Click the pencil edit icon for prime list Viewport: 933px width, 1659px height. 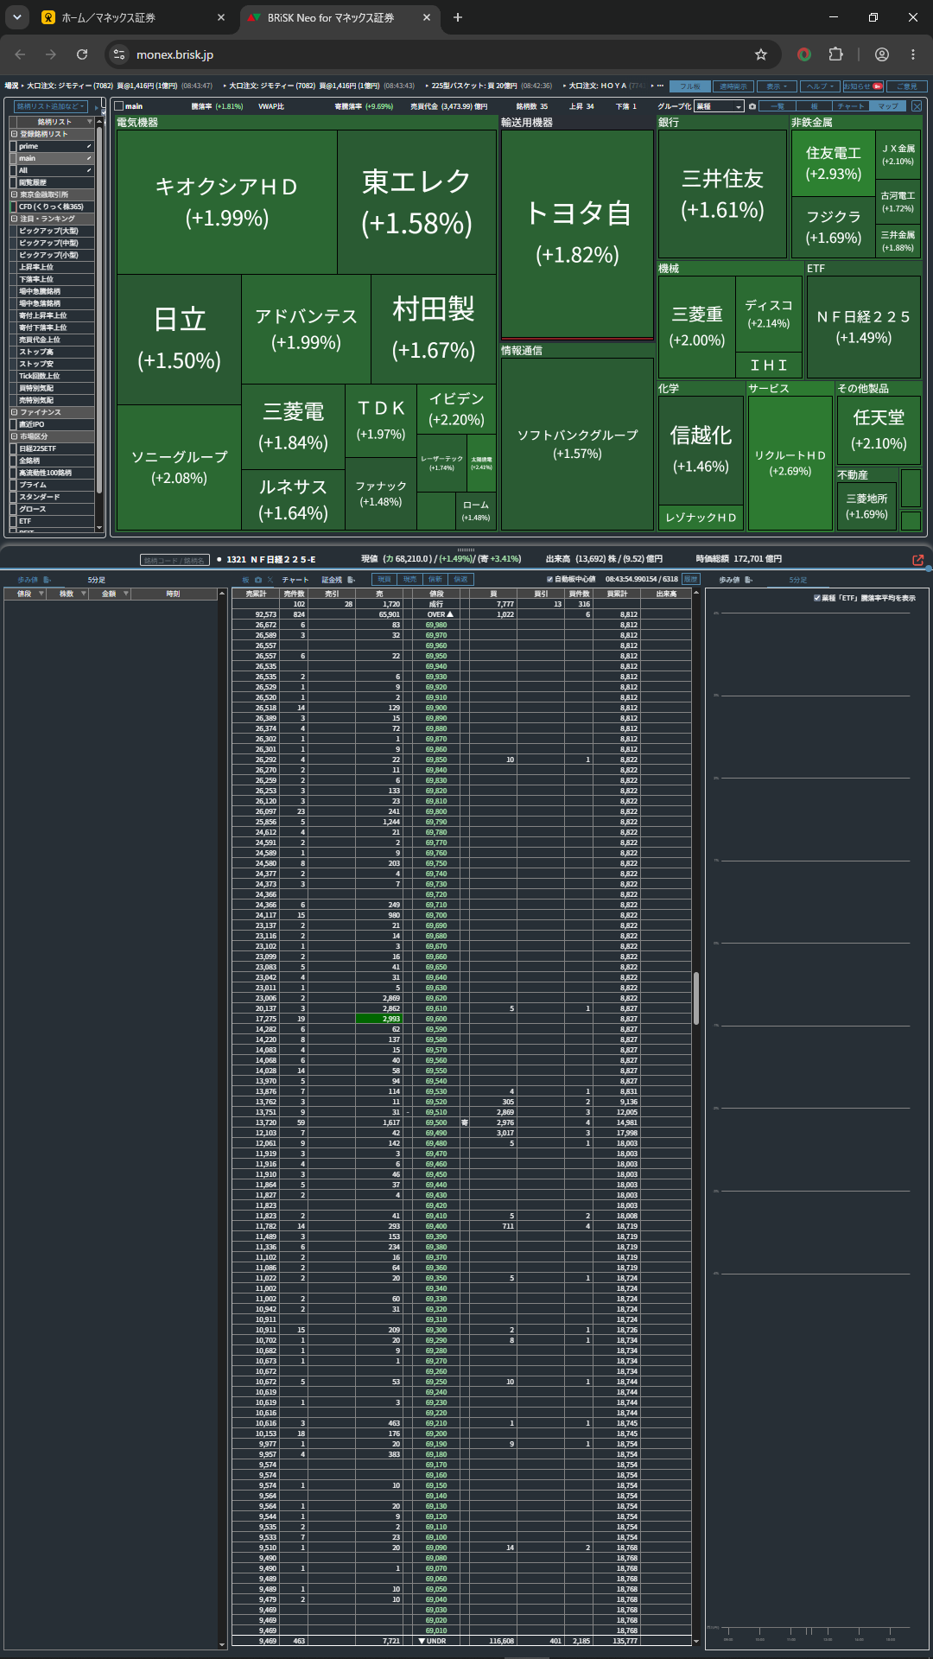pos(89,146)
